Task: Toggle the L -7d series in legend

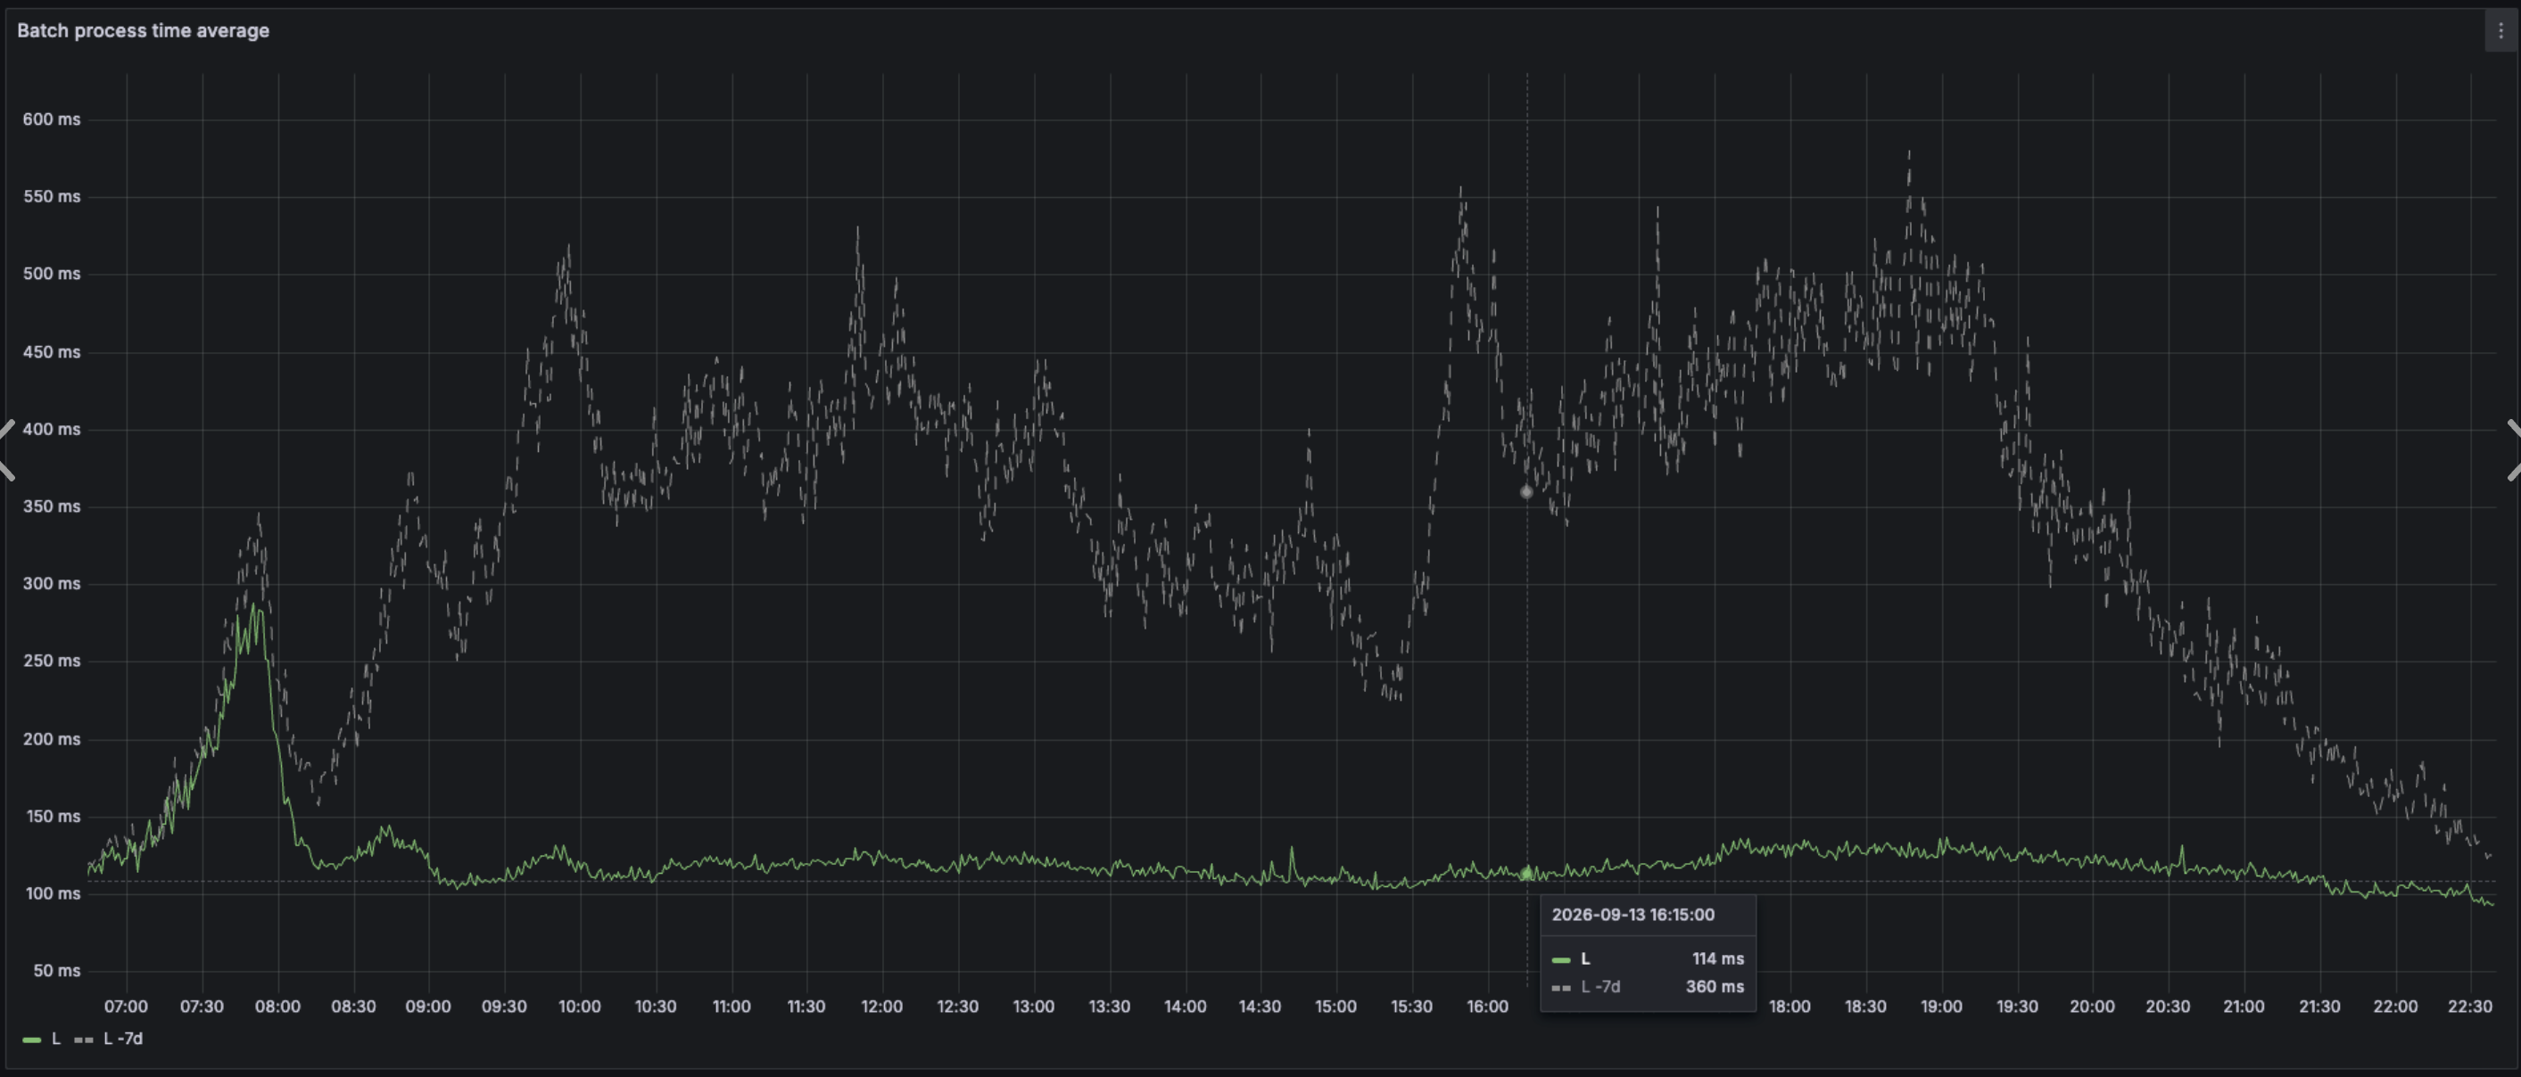Action: point(123,1039)
